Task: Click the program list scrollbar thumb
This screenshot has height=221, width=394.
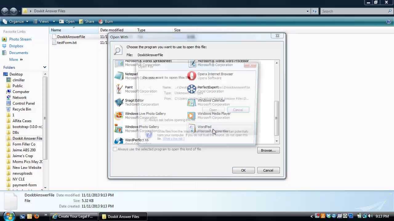Action: [277, 118]
